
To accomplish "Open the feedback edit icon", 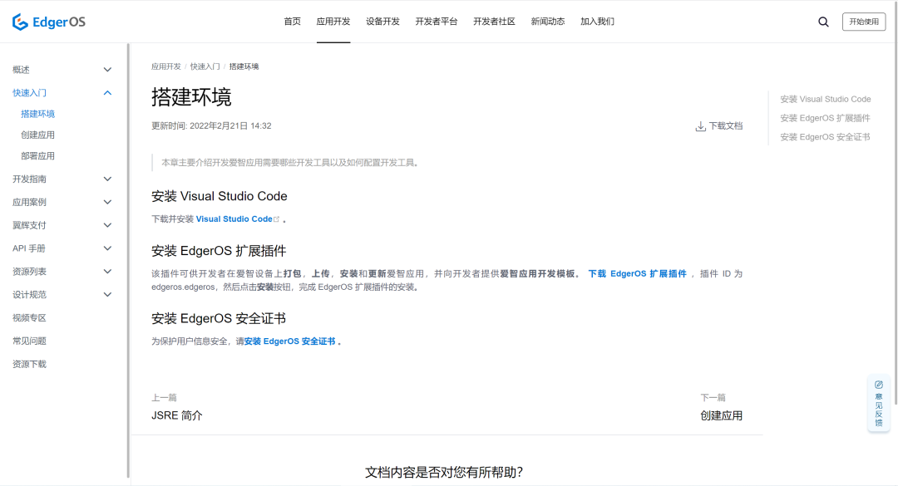I will point(879,385).
